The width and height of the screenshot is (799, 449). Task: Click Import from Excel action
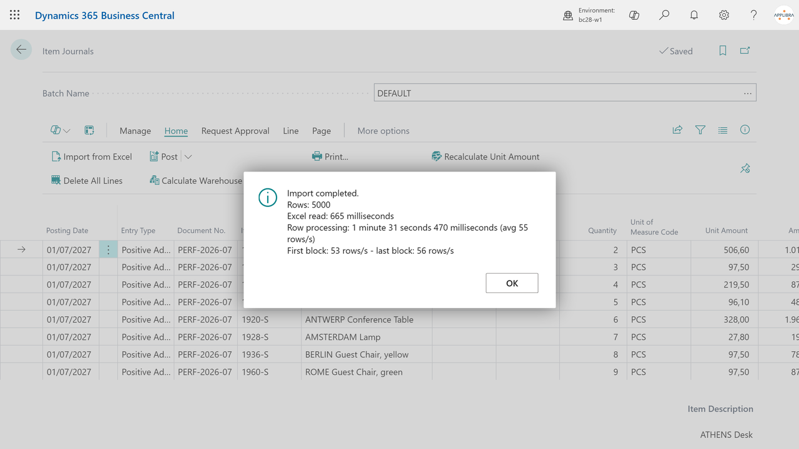[x=92, y=157]
